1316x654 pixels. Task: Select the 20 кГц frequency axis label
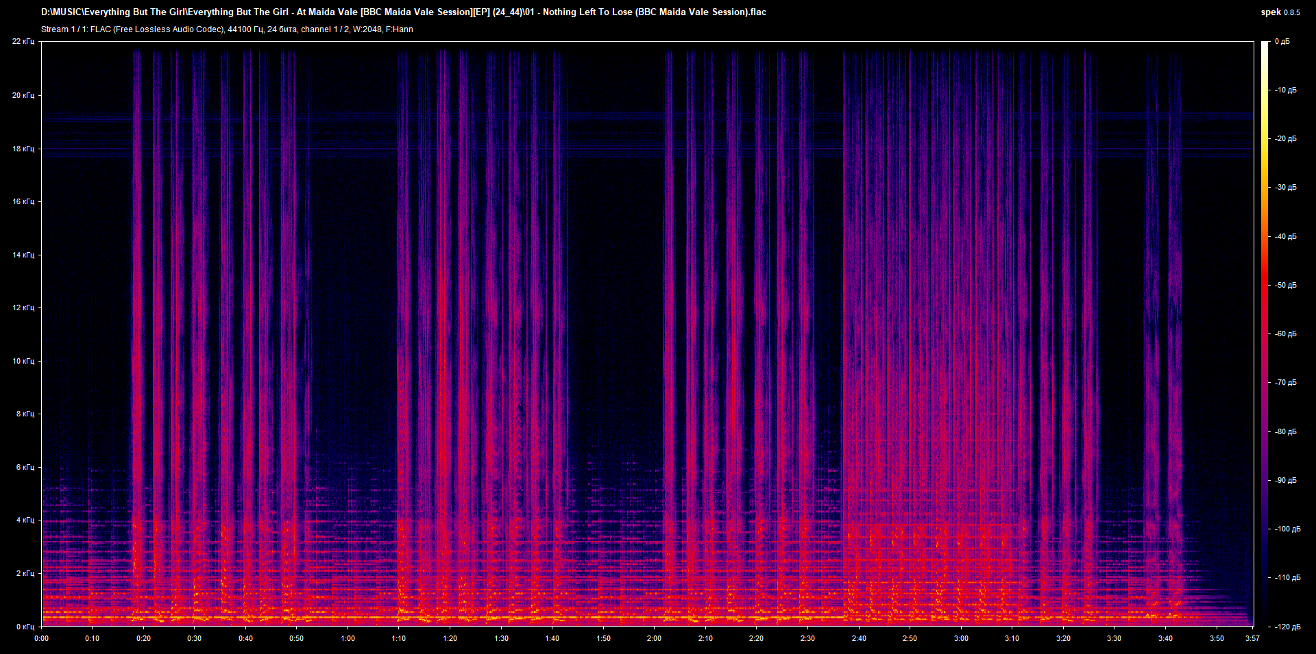click(23, 95)
